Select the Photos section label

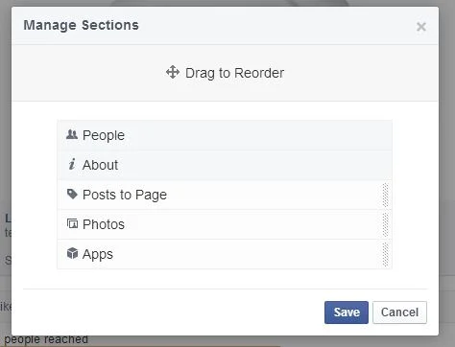coord(104,224)
